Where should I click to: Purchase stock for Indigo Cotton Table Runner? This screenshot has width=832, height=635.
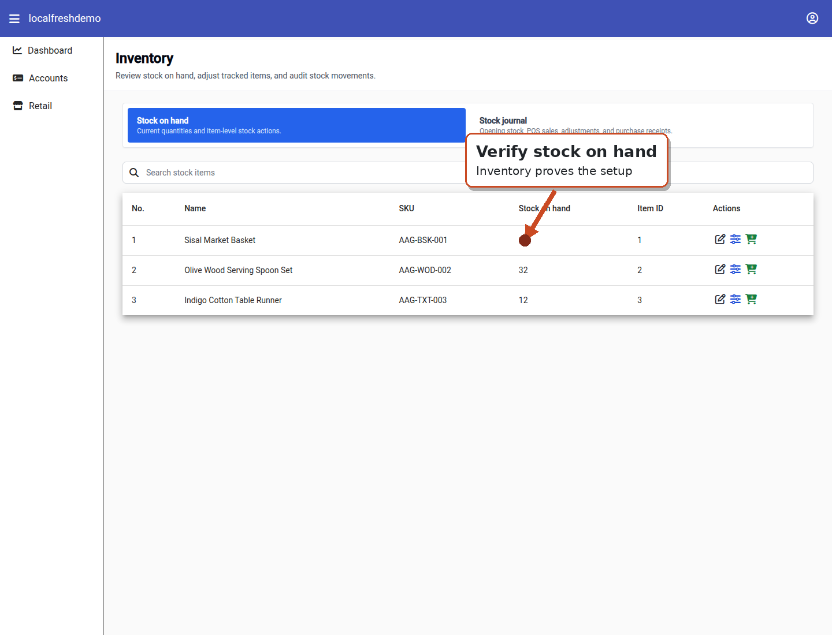pyautogui.click(x=751, y=299)
